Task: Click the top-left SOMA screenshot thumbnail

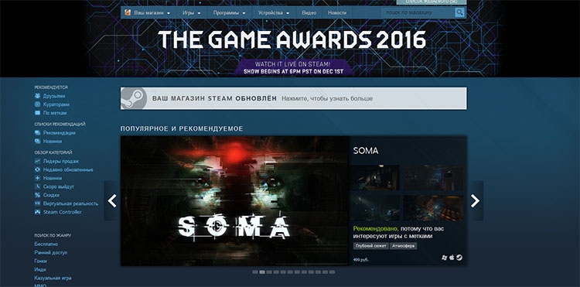Action: pyautogui.click(x=375, y=178)
